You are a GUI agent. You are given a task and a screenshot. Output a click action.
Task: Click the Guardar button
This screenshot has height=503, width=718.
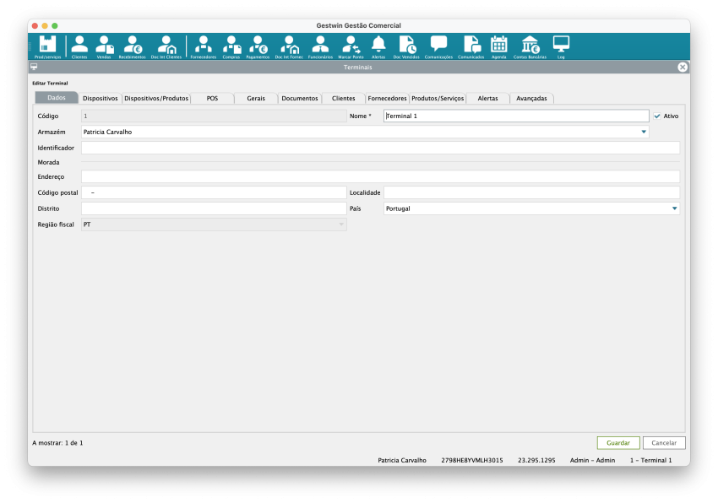pos(618,442)
